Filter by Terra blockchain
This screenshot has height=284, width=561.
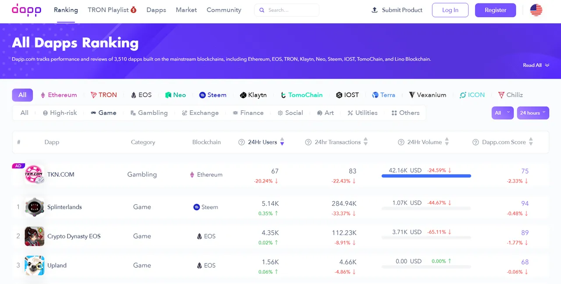(383, 95)
